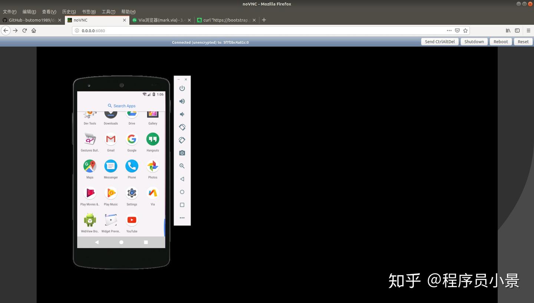Open extended controls via the three-dot icon

182,218
